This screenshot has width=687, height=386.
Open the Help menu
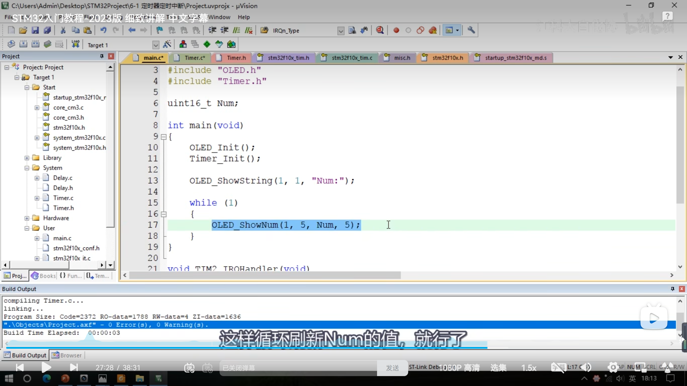point(243,17)
